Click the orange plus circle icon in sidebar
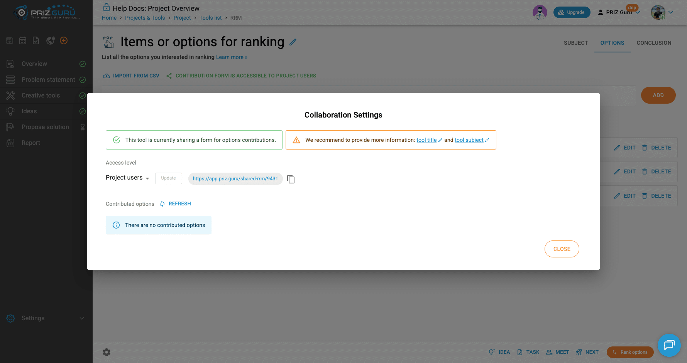The width and height of the screenshot is (687, 363). pyautogui.click(x=64, y=40)
